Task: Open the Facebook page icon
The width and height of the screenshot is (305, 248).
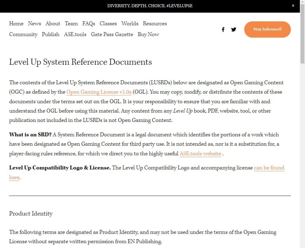Action: pyautogui.click(x=223, y=29)
